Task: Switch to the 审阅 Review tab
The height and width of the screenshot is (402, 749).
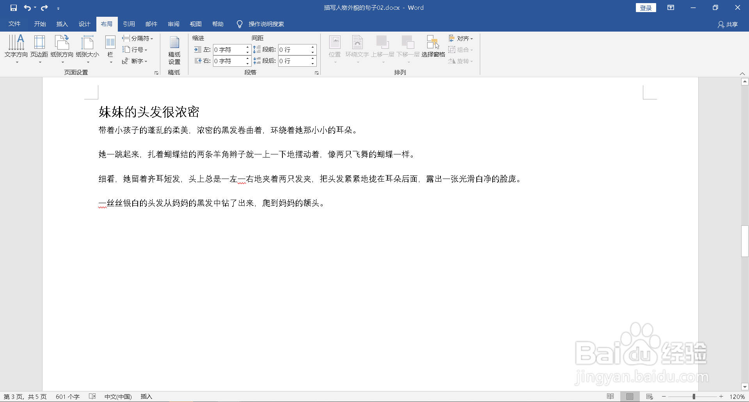Action: point(174,24)
